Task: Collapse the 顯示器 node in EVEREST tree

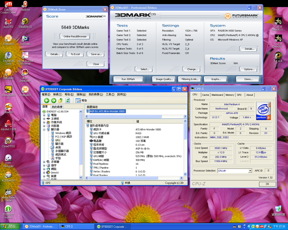Action: [x=44, y=129]
